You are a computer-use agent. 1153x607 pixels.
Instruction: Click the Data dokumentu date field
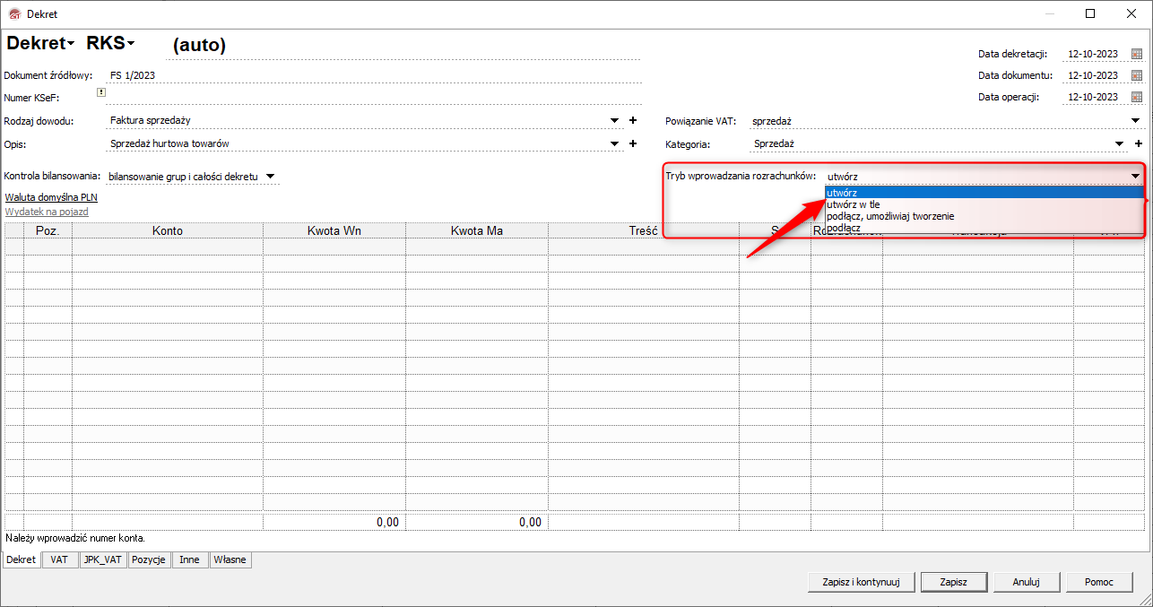(x=1094, y=75)
